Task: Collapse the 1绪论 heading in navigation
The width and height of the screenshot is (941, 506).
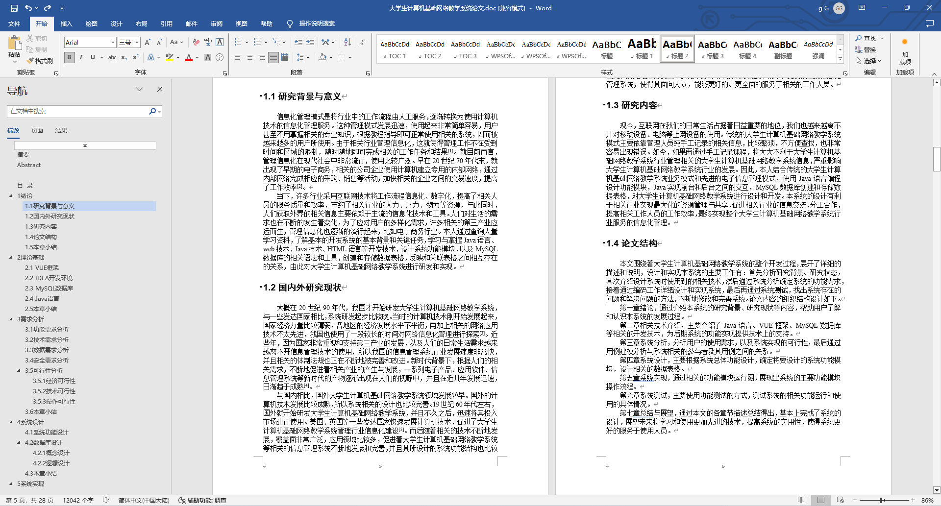Action: tap(11, 195)
